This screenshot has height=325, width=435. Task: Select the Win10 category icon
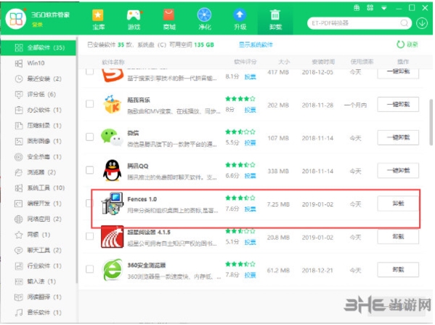19,63
